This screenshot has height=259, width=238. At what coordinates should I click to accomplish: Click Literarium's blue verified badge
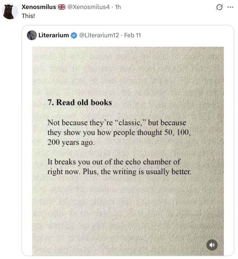(x=74, y=35)
